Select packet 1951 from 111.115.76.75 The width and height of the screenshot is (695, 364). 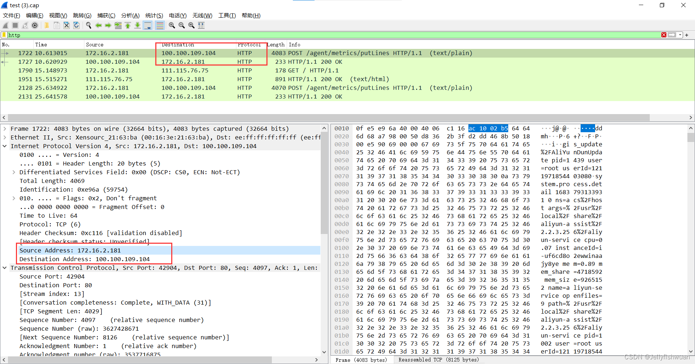[347, 79]
